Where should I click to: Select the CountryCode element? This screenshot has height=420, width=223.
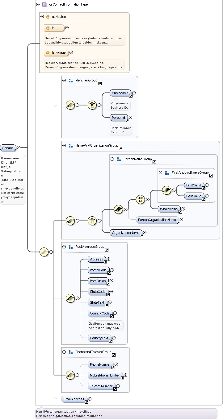(100, 314)
